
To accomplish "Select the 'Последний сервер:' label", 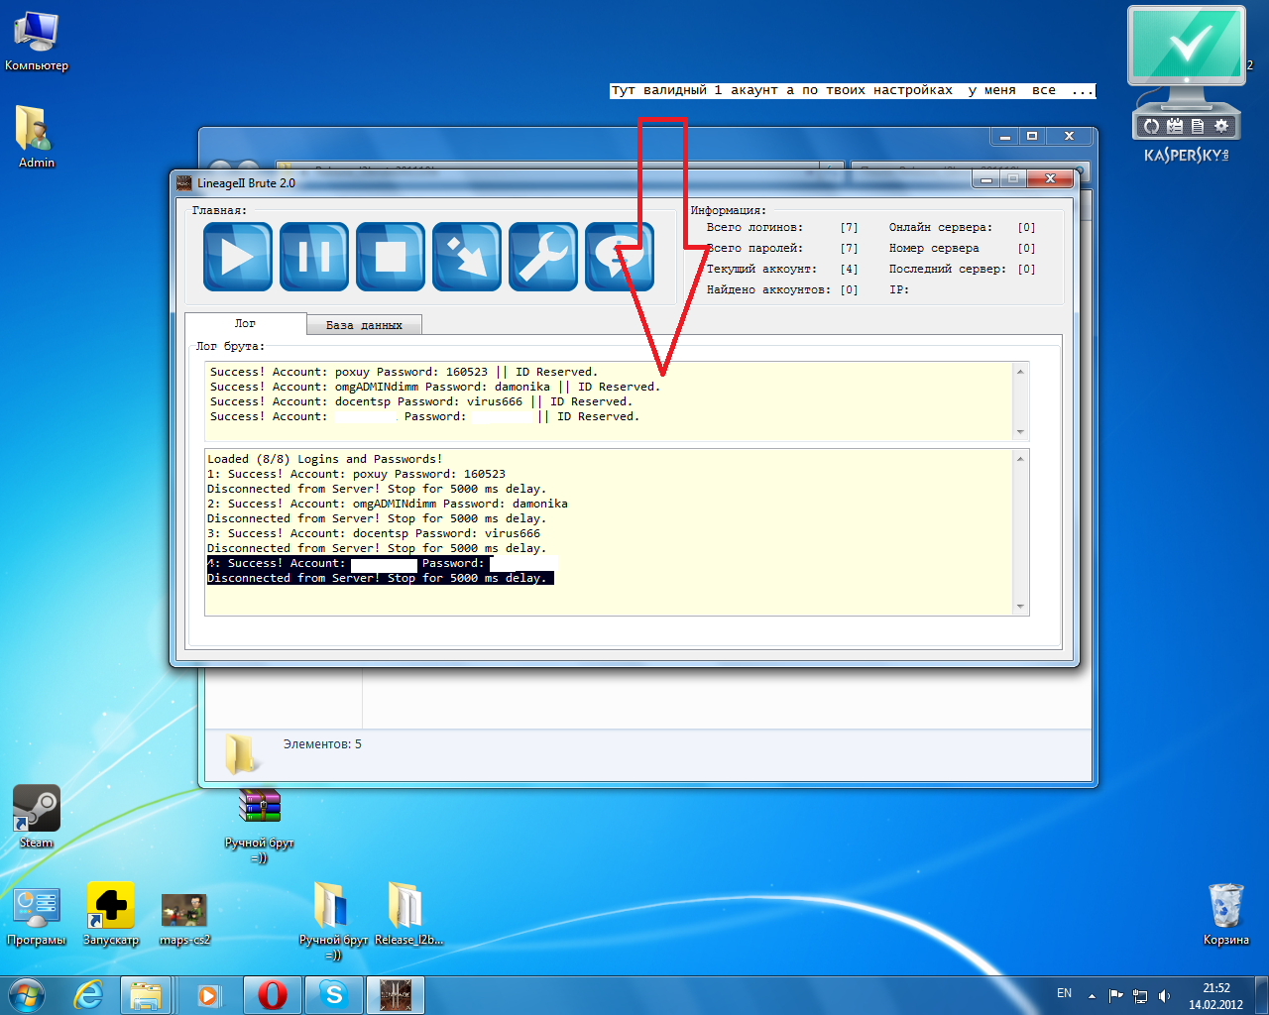I will click(948, 270).
